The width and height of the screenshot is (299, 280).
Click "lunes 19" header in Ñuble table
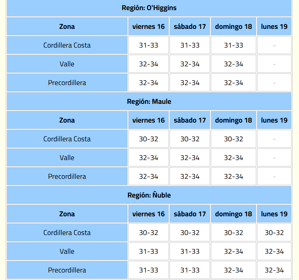[x=274, y=214]
